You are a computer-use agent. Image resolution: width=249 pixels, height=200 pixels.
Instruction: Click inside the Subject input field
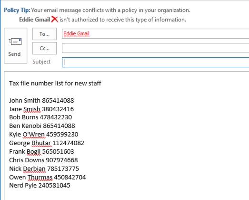pos(156,62)
